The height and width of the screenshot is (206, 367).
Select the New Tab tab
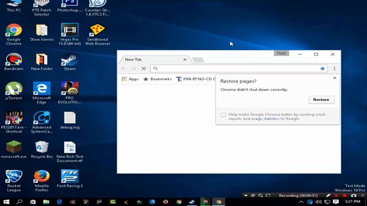click(154, 60)
